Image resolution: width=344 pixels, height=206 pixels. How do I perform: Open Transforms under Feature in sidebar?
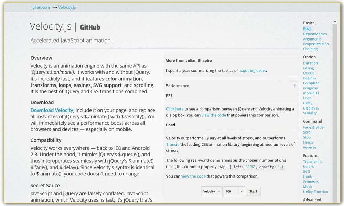pos(312,162)
